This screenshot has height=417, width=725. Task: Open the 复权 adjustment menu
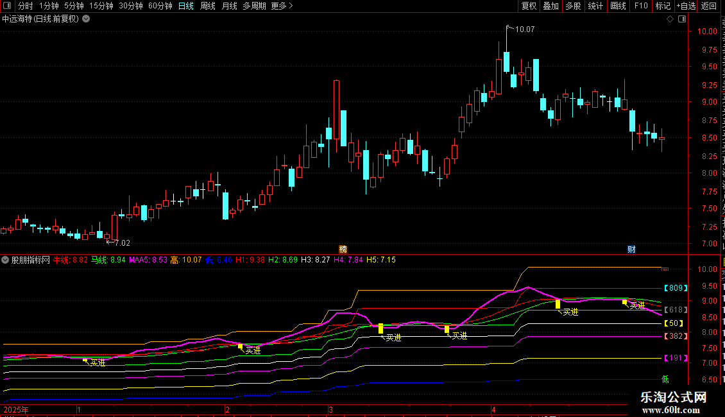[529, 6]
